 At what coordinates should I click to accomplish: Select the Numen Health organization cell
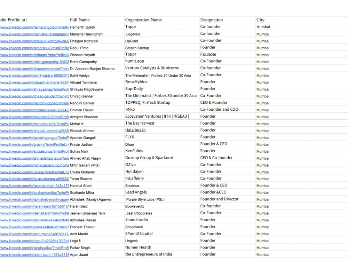(162, 247)
